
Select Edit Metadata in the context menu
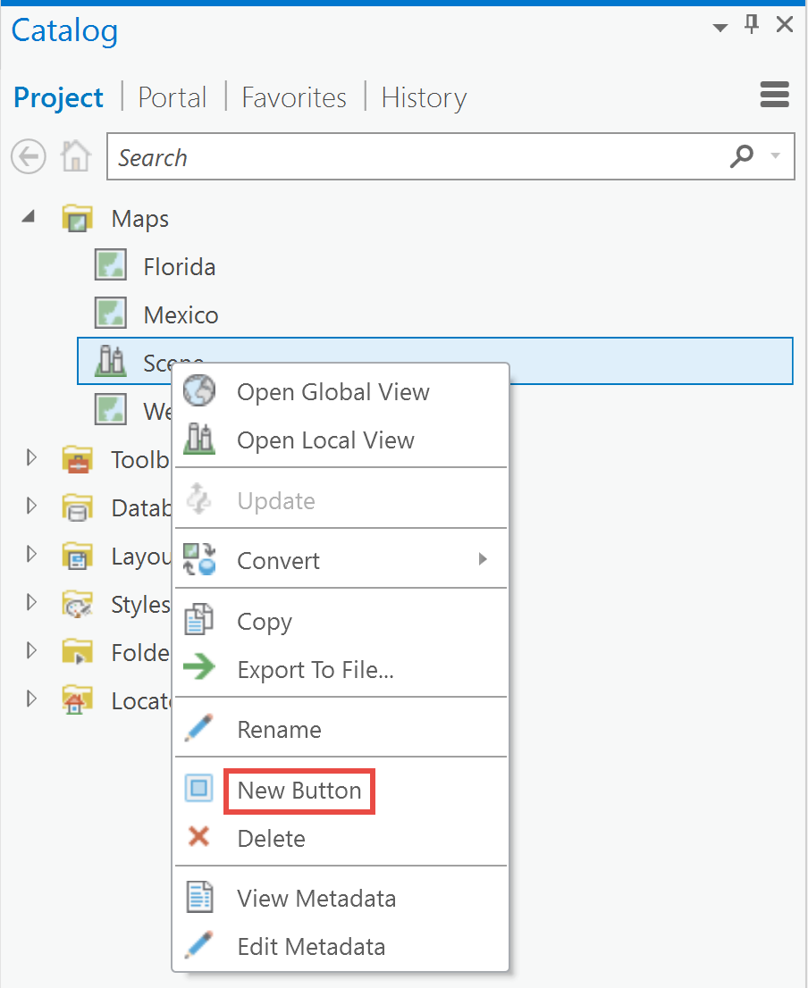click(x=314, y=946)
